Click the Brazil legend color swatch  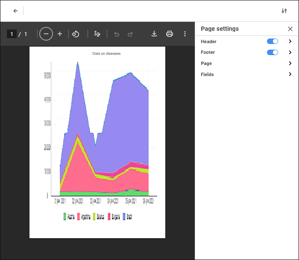point(124,216)
